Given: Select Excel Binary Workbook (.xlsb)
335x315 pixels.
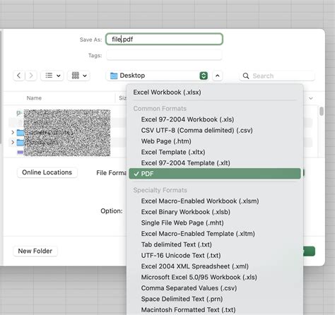Looking at the screenshot, I should pos(215,212).
